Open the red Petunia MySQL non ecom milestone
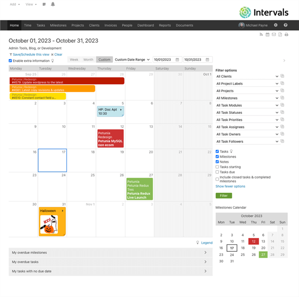Screen dimensions: 299x297 tap(110, 139)
